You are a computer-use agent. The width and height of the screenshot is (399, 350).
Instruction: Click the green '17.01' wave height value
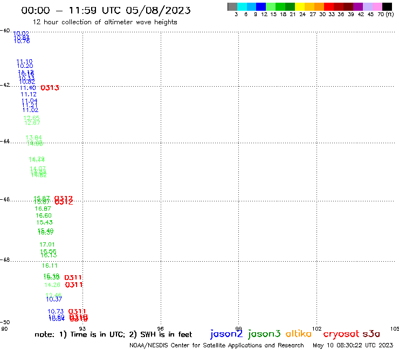click(x=47, y=244)
